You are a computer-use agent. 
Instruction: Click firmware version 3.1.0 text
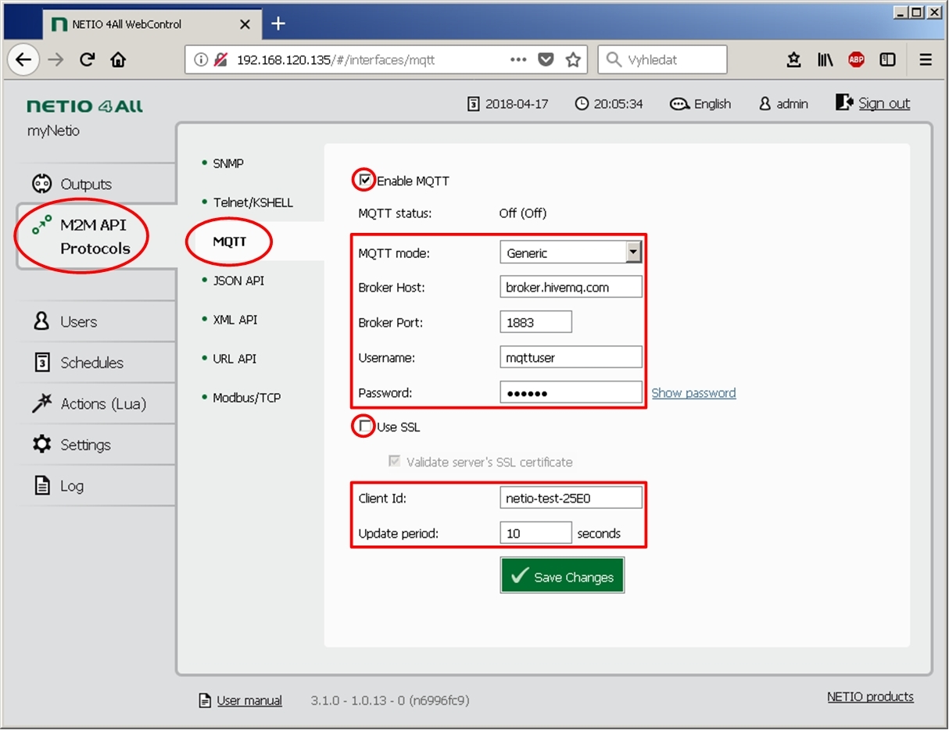coord(390,700)
